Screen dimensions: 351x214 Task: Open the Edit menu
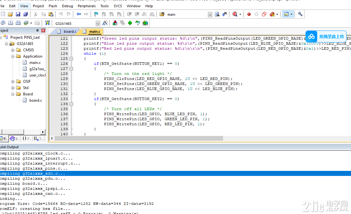click(12, 6)
